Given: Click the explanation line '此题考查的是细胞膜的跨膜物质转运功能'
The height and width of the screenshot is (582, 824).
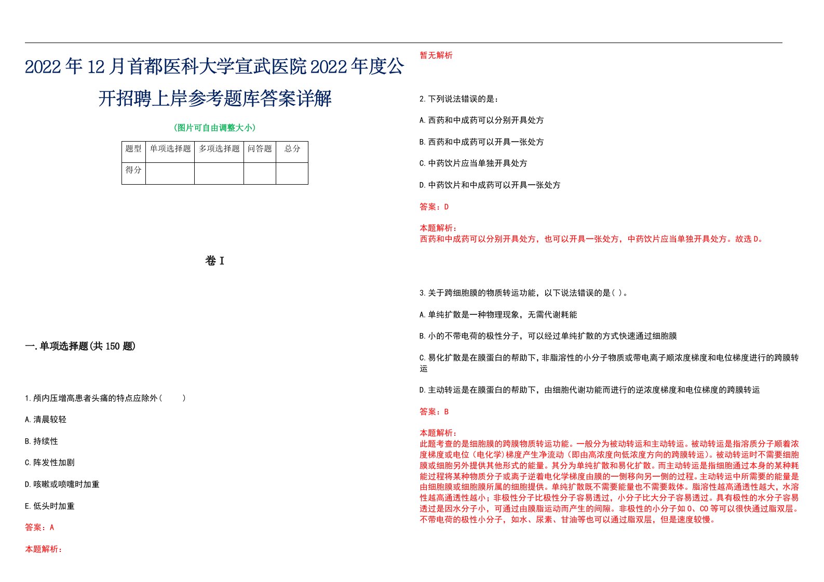Looking at the screenshot, I should (x=610, y=444).
